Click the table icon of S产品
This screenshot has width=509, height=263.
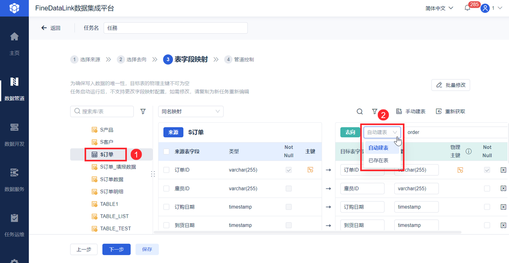tap(94, 130)
